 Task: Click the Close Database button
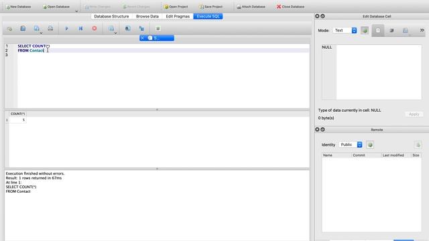click(290, 7)
